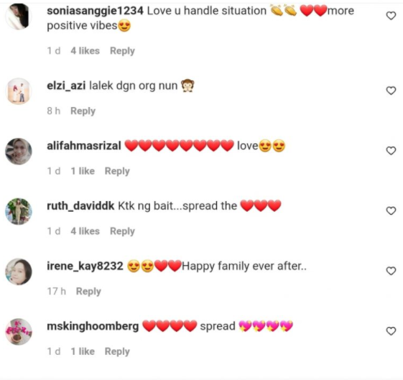Image resolution: width=403 pixels, height=380 pixels.
Task: Like alifahmasrizal's comment using the heart
Action: (x=391, y=151)
